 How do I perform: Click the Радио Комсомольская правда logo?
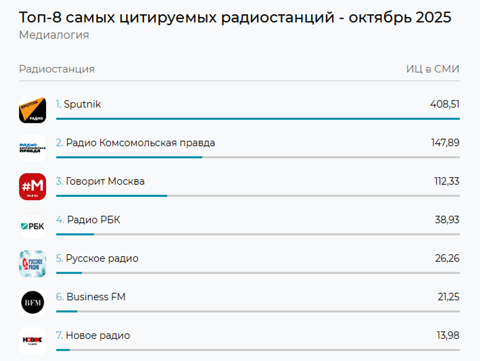pyautogui.click(x=32, y=148)
